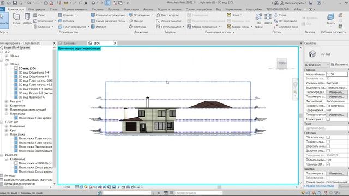Select the Door (Дверь) tool
Viewport: 349px width, 196px height.
pos(27,19)
